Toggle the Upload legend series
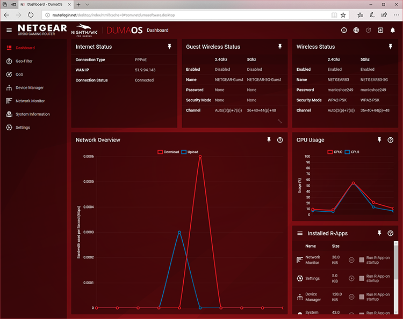Screen dimensions: 403x319 (x=190, y=152)
